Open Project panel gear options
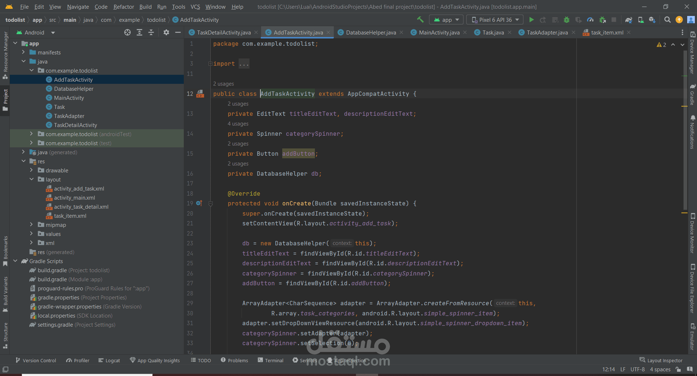 click(166, 32)
